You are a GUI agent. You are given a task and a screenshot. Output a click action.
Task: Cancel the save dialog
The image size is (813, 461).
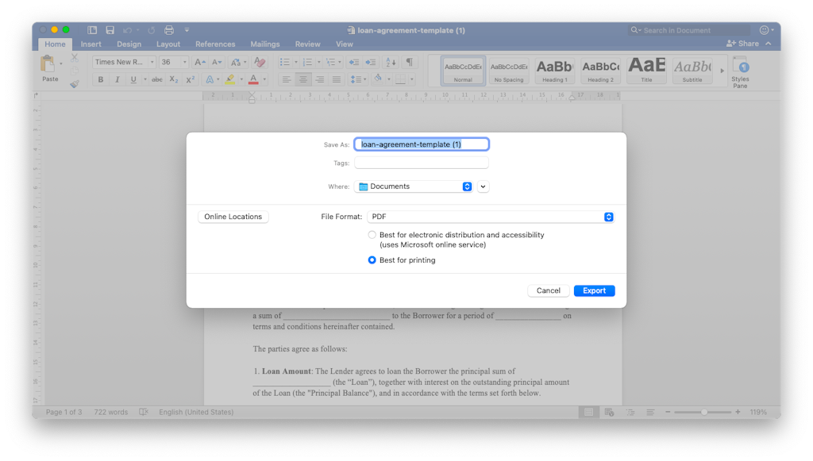(x=548, y=290)
